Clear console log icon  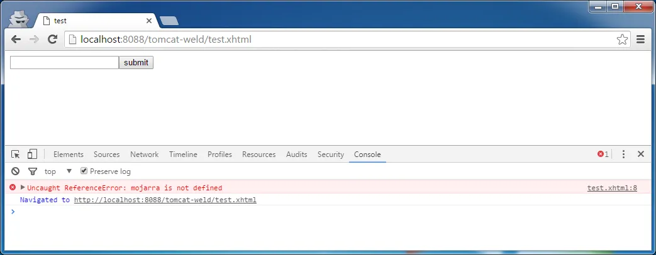[16, 171]
